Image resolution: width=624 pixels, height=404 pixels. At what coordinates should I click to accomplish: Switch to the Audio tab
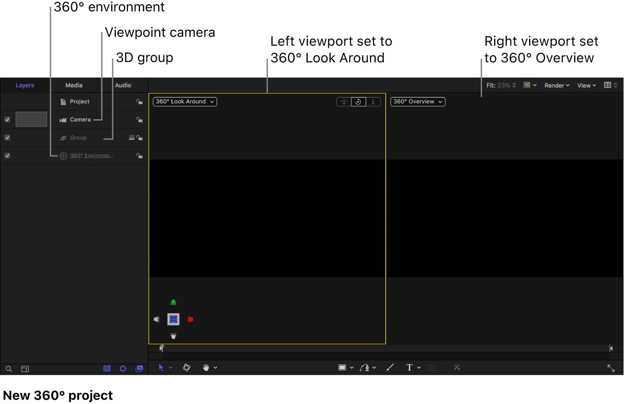123,85
